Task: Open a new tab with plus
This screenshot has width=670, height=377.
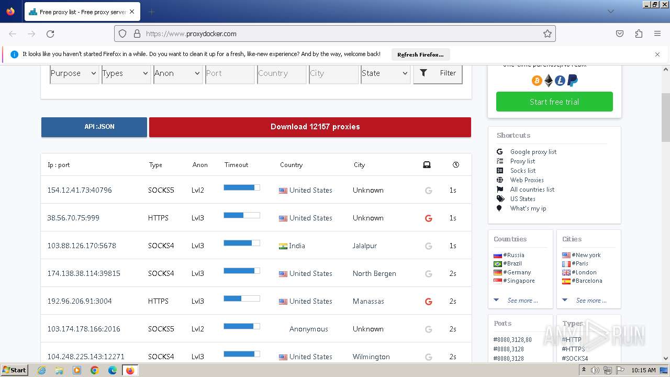Action: [x=151, y=12]
